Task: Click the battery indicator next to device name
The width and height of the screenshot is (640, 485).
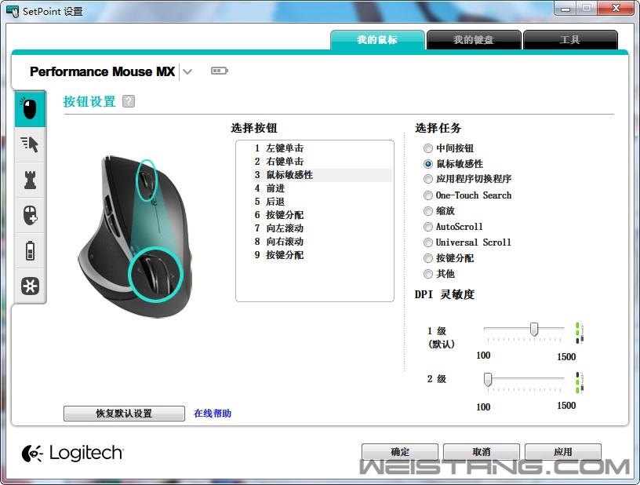Action: 219,71
